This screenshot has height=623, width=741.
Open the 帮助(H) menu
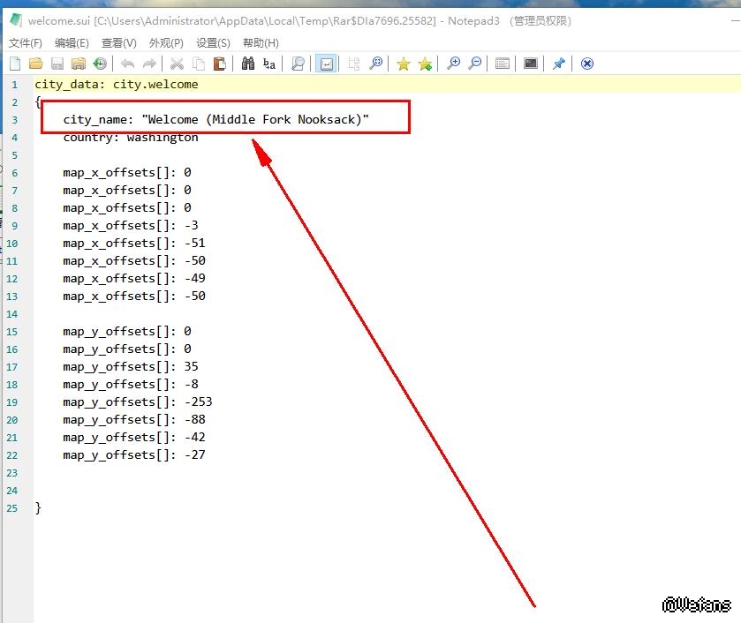(261, 42)
